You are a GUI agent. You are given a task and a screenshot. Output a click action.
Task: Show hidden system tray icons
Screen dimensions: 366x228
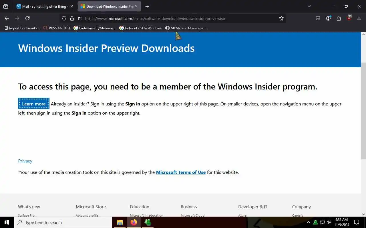click(x=309, y=222)
